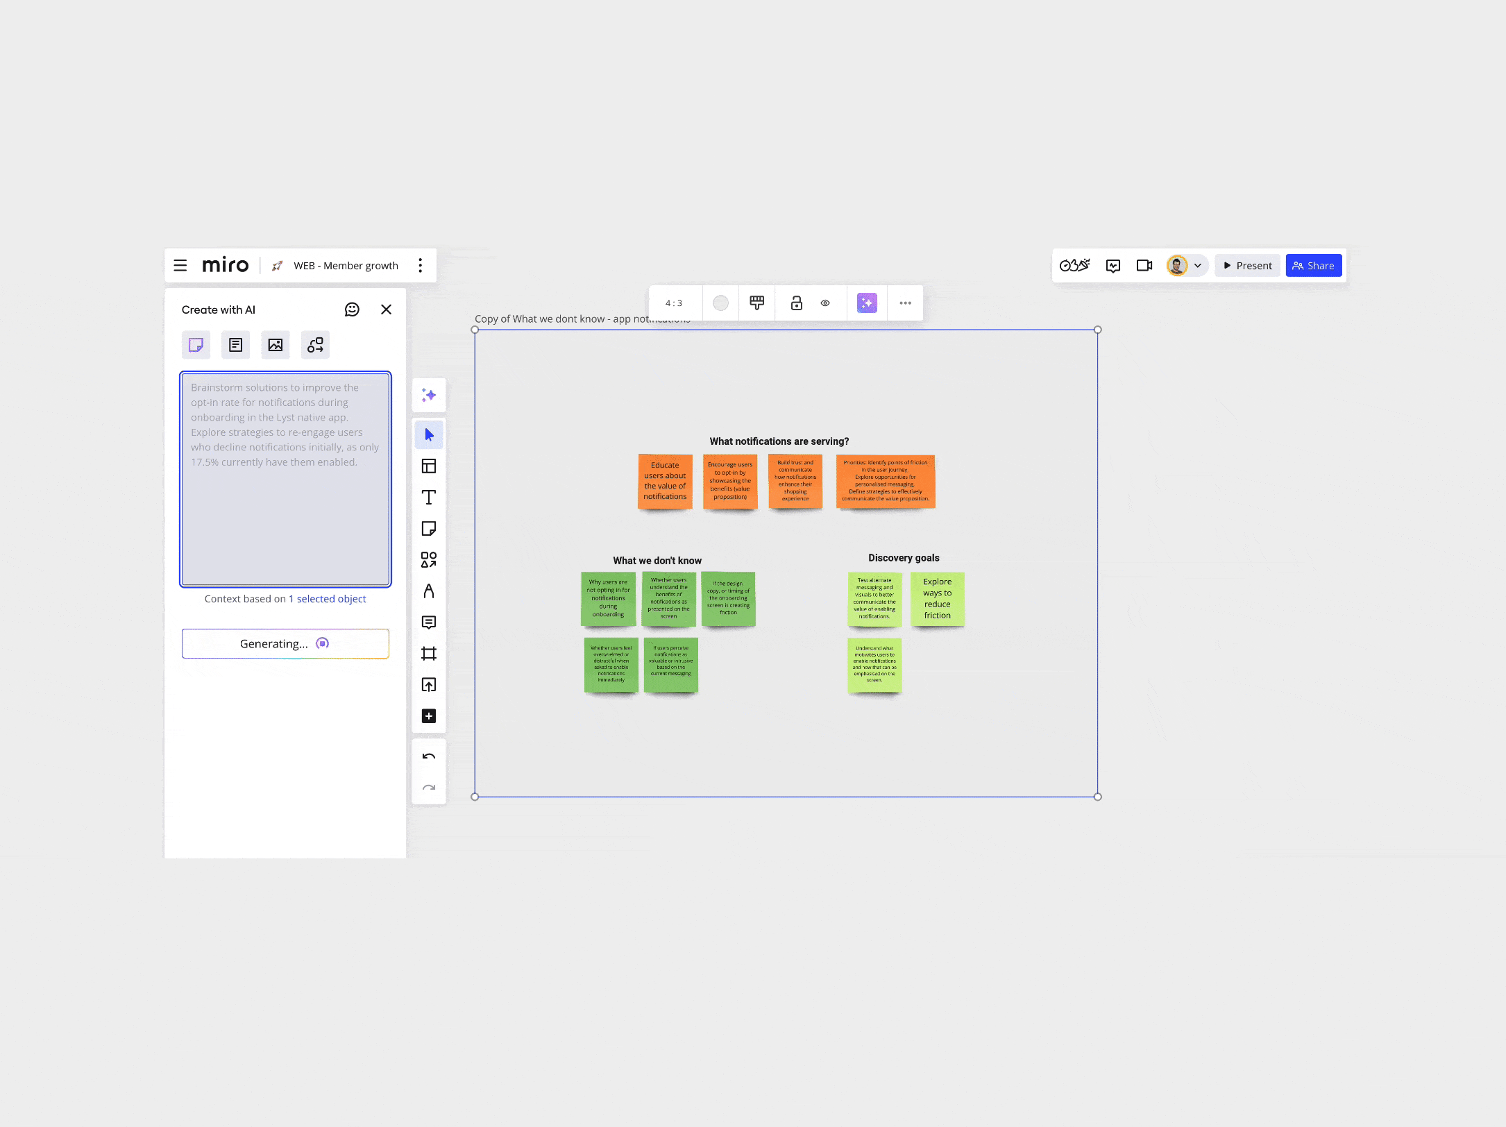The width and height of the screenshot is (1506, 1127).
Task: Select the Frame tool
Action: point(429,654)
